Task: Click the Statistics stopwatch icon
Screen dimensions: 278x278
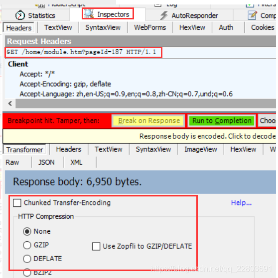Action: (20, 15)
